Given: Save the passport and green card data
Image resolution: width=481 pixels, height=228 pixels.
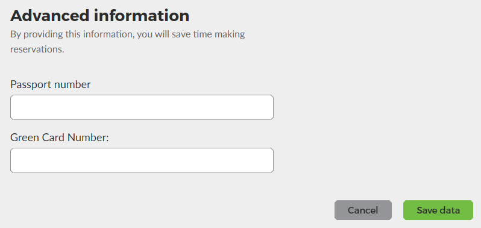Looking at the screenshot, I should 438,210.
